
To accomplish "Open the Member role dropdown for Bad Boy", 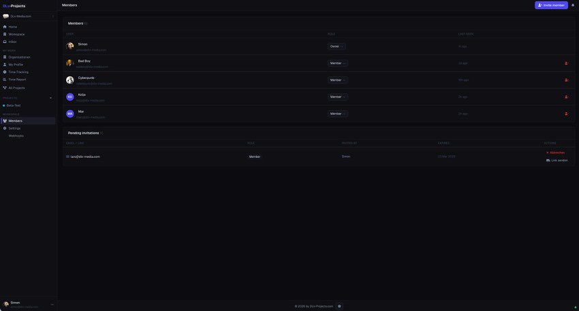I will coord(337,63).
